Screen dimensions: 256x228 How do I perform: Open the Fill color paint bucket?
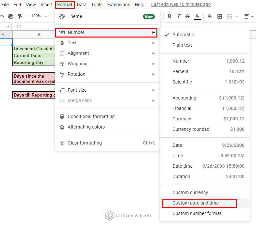[x=210, y=16]
